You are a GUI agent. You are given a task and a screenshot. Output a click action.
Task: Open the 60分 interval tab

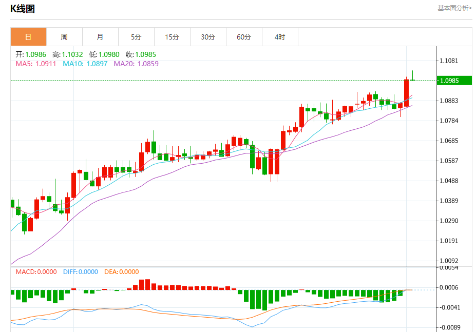(x=244, y=37)
